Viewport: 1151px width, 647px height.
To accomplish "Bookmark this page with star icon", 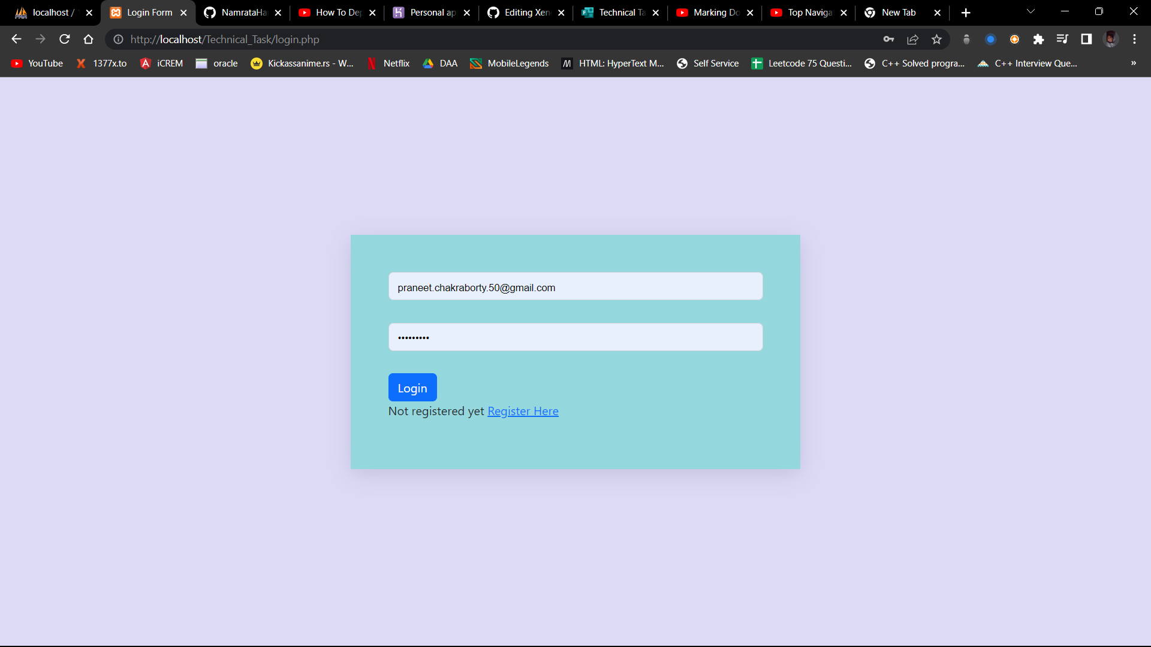I will 936,40.
